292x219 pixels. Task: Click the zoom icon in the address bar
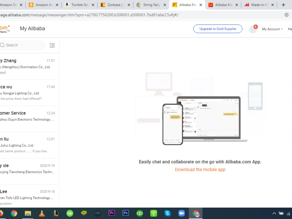tap(287, 15)
